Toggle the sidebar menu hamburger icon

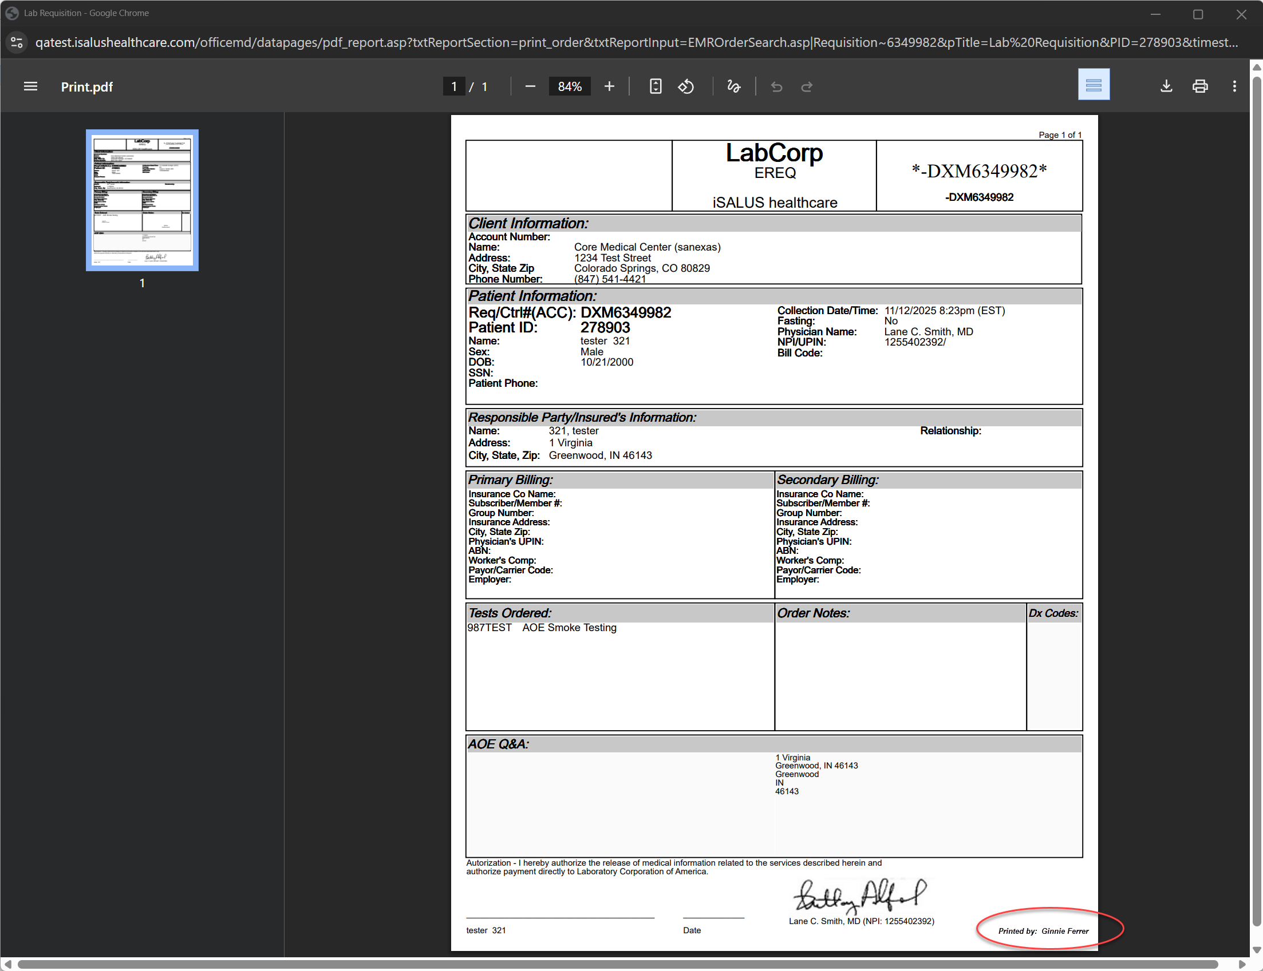tap(30, 87)
